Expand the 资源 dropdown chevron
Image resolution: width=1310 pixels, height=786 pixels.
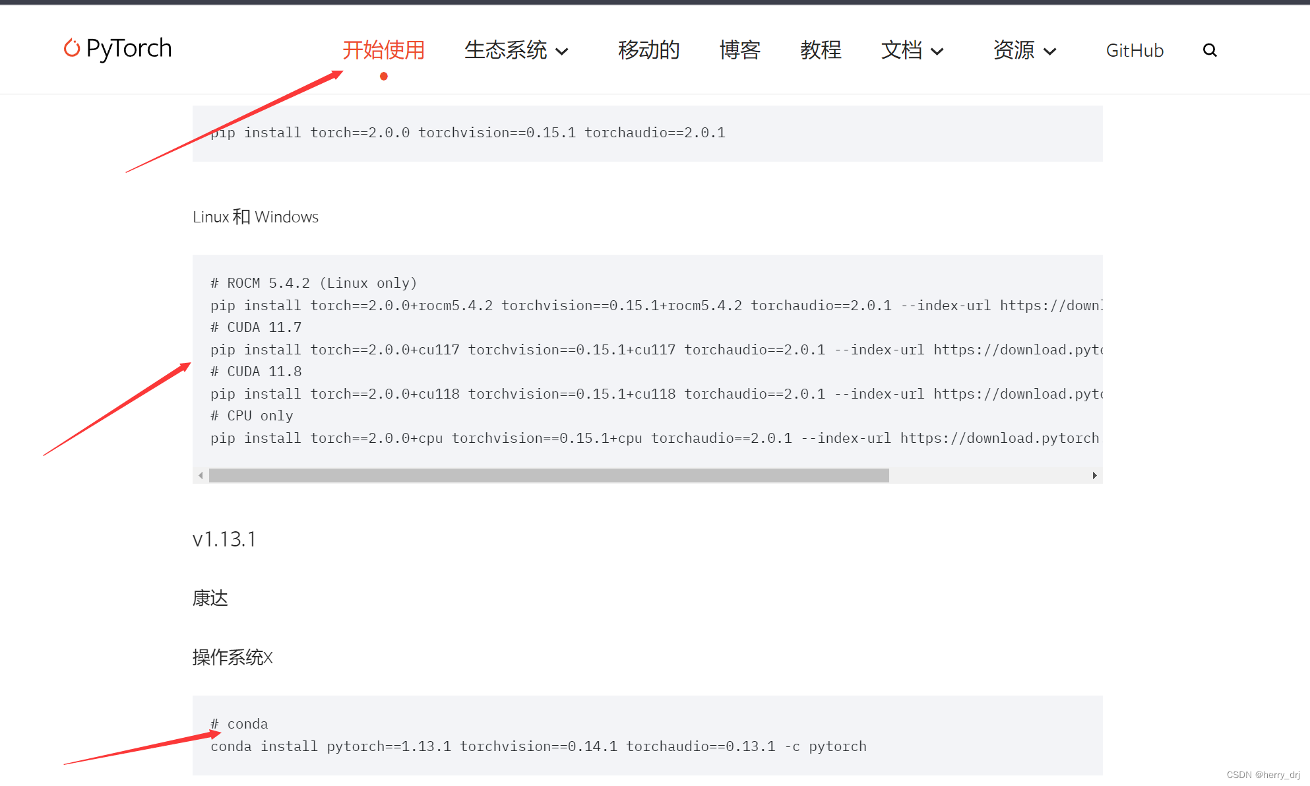1050,51
